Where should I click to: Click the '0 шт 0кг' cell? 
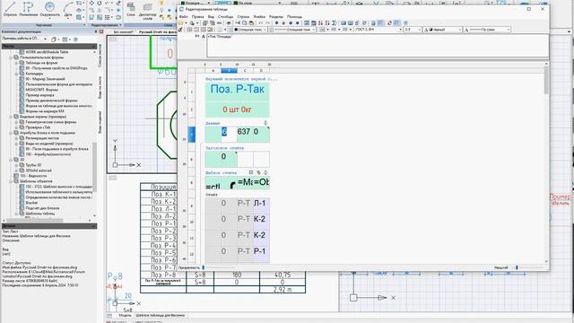(237, 109)
